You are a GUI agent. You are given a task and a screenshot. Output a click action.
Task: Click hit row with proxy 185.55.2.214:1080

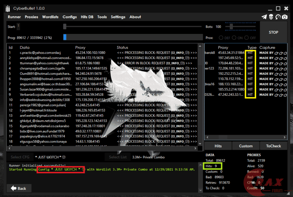[x=246, y=89]
